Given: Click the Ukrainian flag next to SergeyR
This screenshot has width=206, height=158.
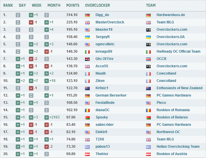Looking at the screenshot, I should coord(87,37).
